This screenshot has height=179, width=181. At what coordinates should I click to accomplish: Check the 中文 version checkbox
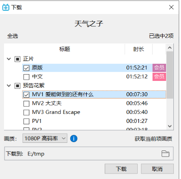pos(26,77)
